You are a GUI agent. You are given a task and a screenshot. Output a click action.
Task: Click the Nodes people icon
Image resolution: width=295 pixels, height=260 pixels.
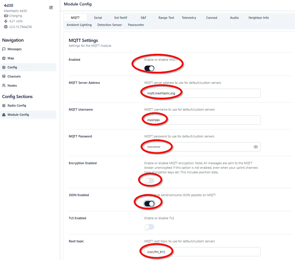(x=4, y=86)
